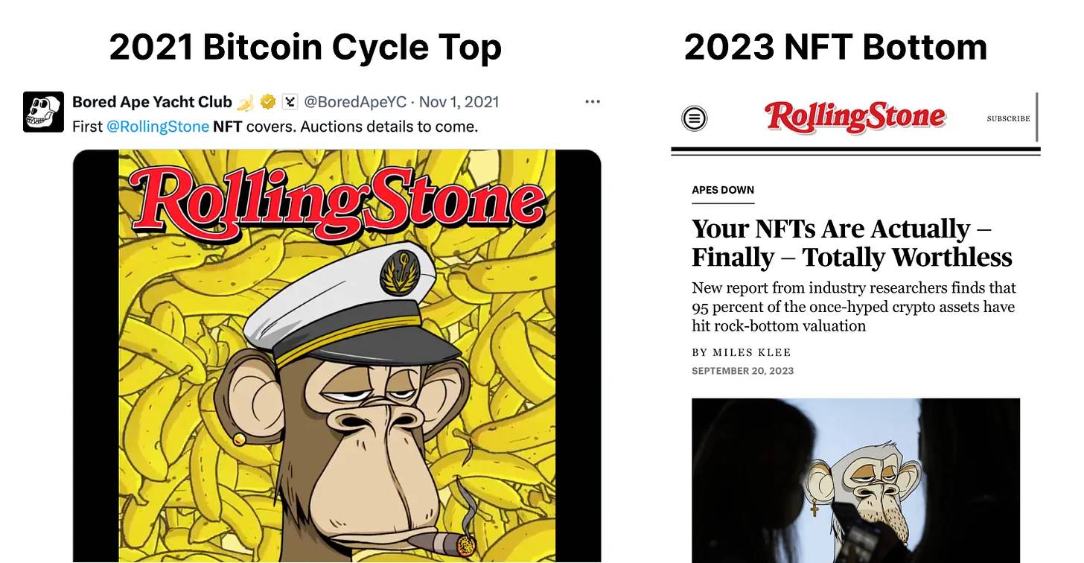Select the APES DOWN category tag
This screenshot has width=1084, height=563.
tap(723, 190)
